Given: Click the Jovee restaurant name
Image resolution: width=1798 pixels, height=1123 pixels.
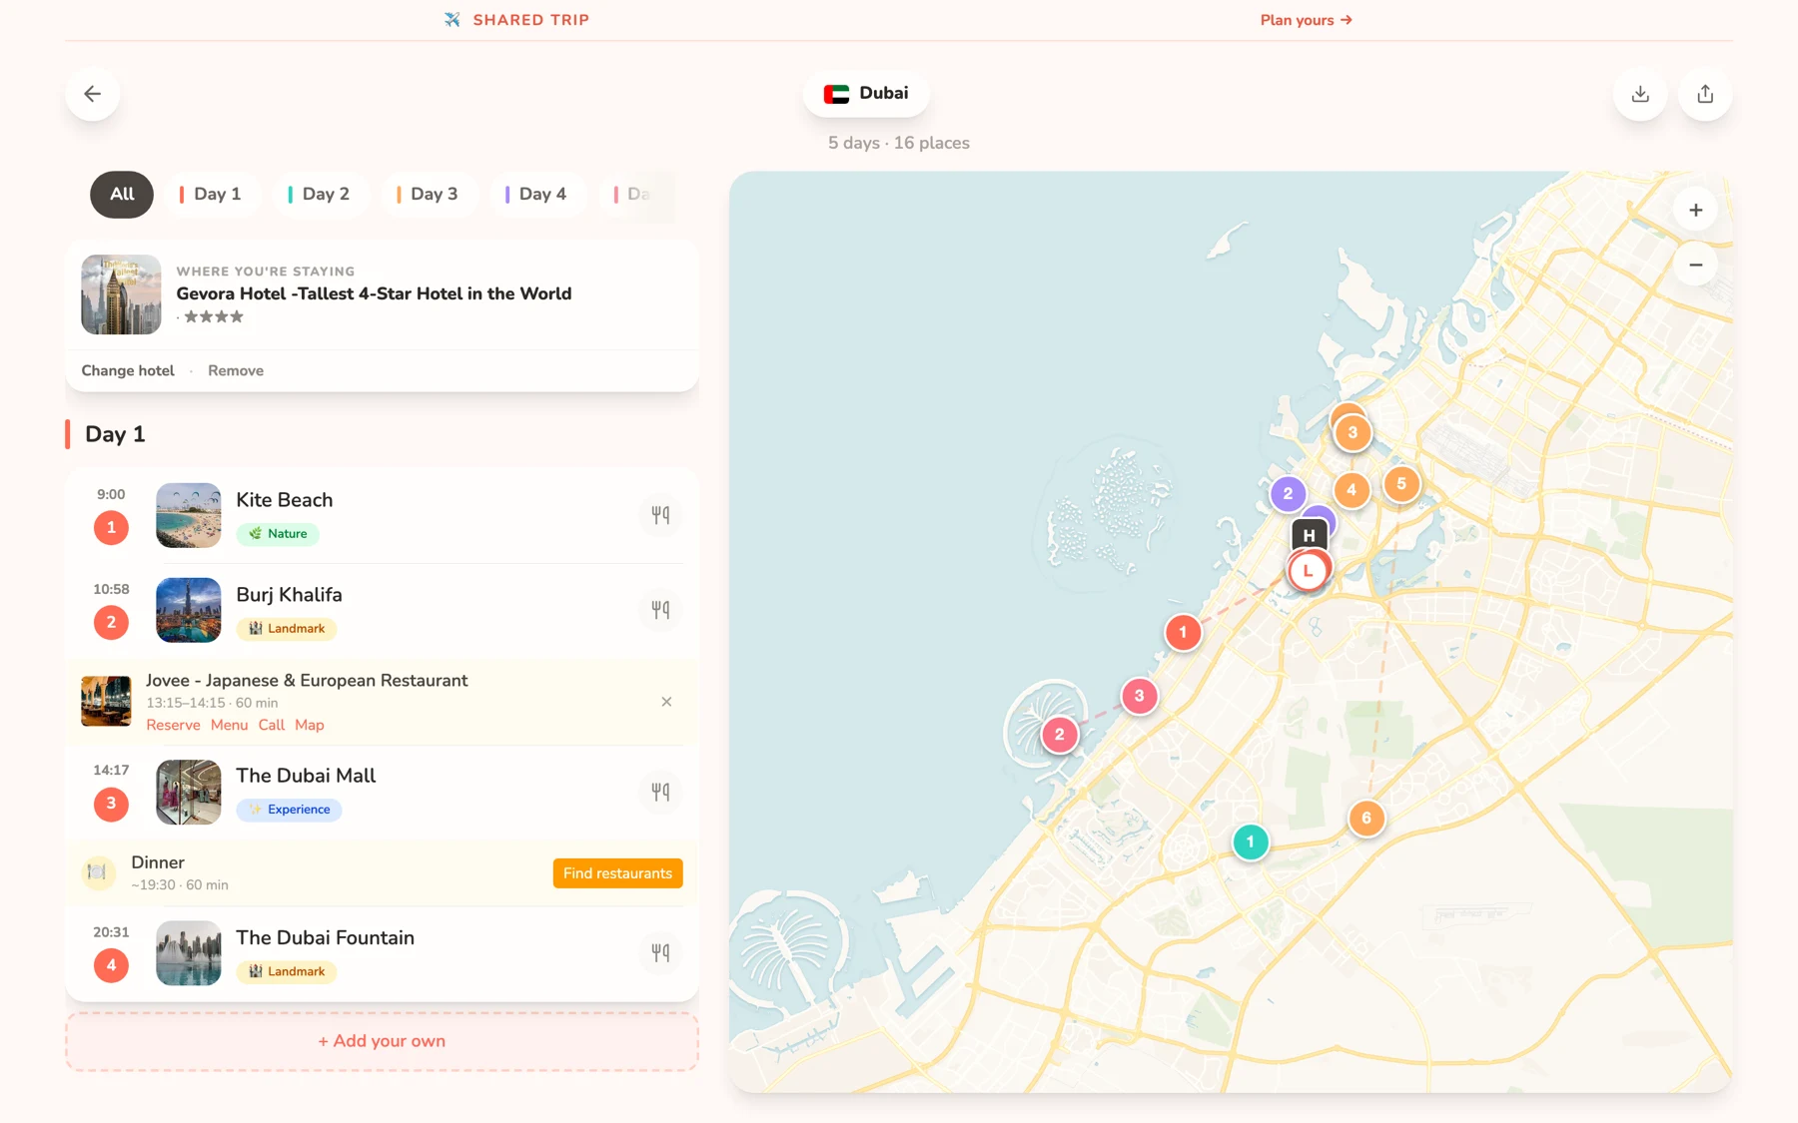Looking at the screenshot, I should (307, 681).
